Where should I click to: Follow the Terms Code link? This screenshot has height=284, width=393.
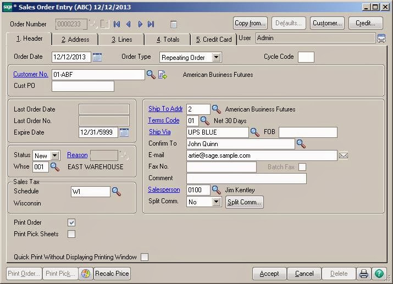pyautogui.click(x=164, y=120)
